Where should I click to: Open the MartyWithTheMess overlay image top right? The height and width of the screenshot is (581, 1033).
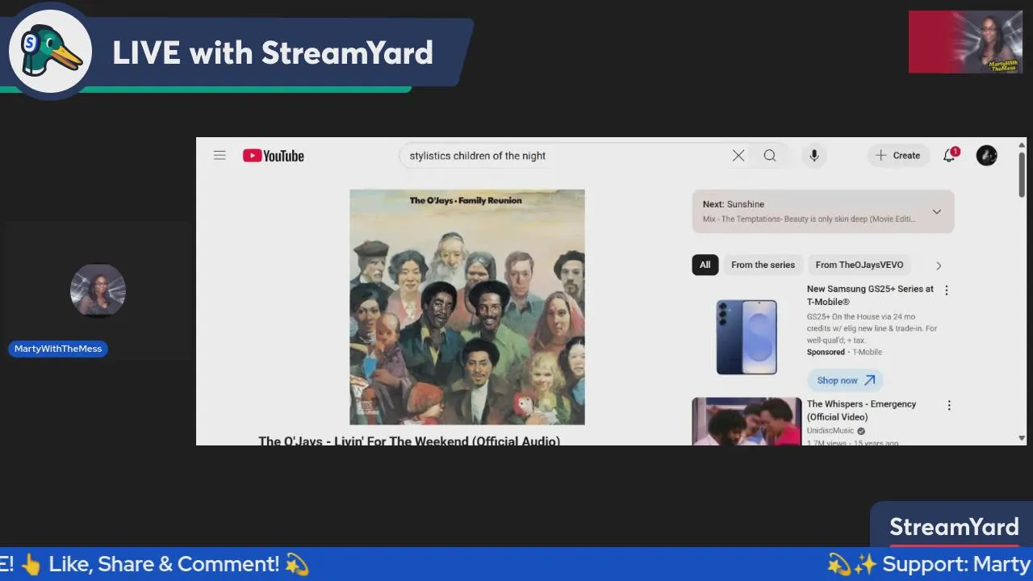coord(965,42)
